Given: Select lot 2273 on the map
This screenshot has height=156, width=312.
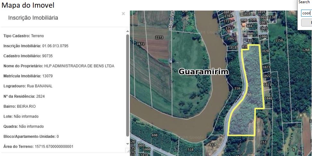Looking at the screenshot, I should (x=159, y=37).
